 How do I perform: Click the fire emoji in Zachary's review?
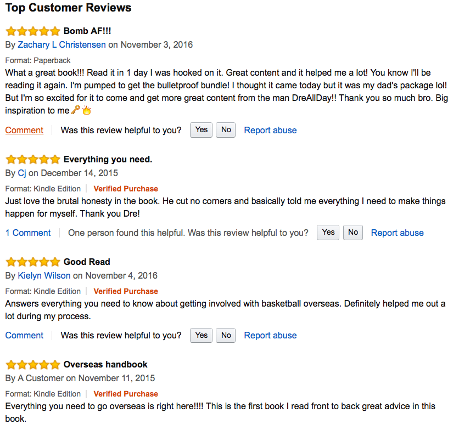click(x=86, y=110)
